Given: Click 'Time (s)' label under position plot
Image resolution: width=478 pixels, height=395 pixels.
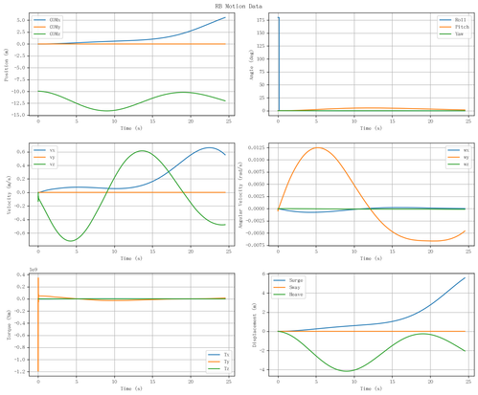Looking at the screenshot, I should click(x=131, y=128).
